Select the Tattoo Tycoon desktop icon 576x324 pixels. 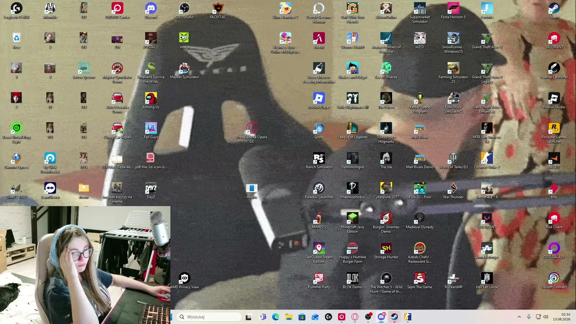click(x=83, y=71)
